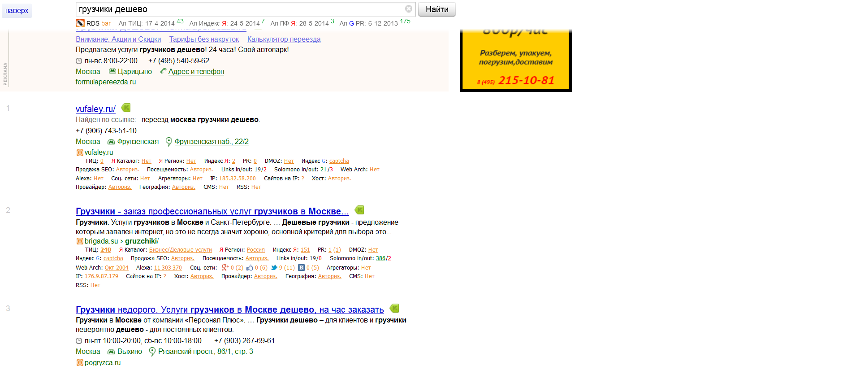Click the 'Найти' search button
The image size is (851, 366).
point(437,9)
